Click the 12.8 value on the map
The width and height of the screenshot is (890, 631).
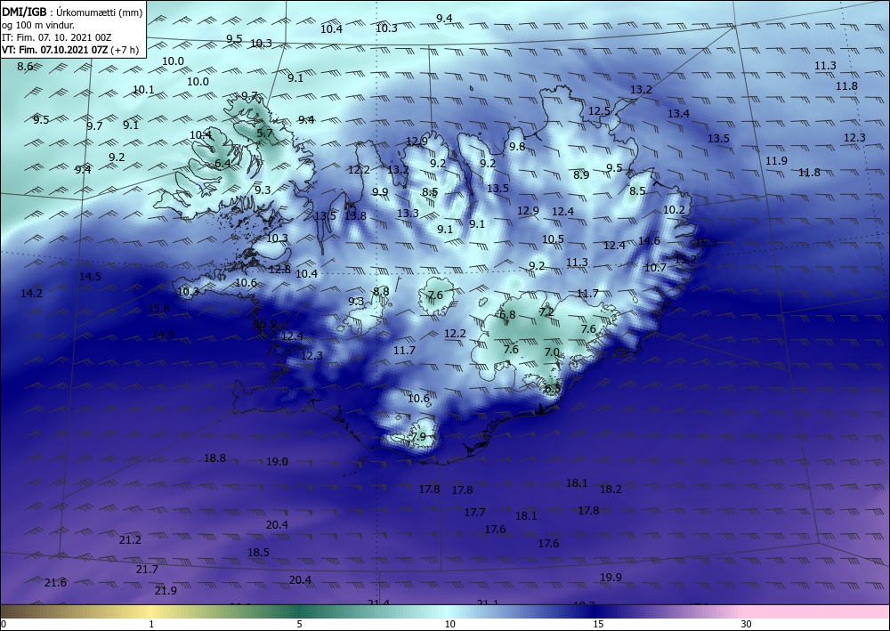tap(279, 270)
